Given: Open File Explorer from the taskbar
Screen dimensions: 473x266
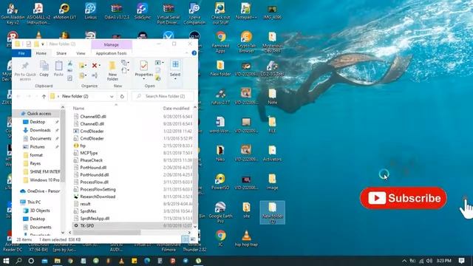Looking at the screenshot, I should coord(58,261).
